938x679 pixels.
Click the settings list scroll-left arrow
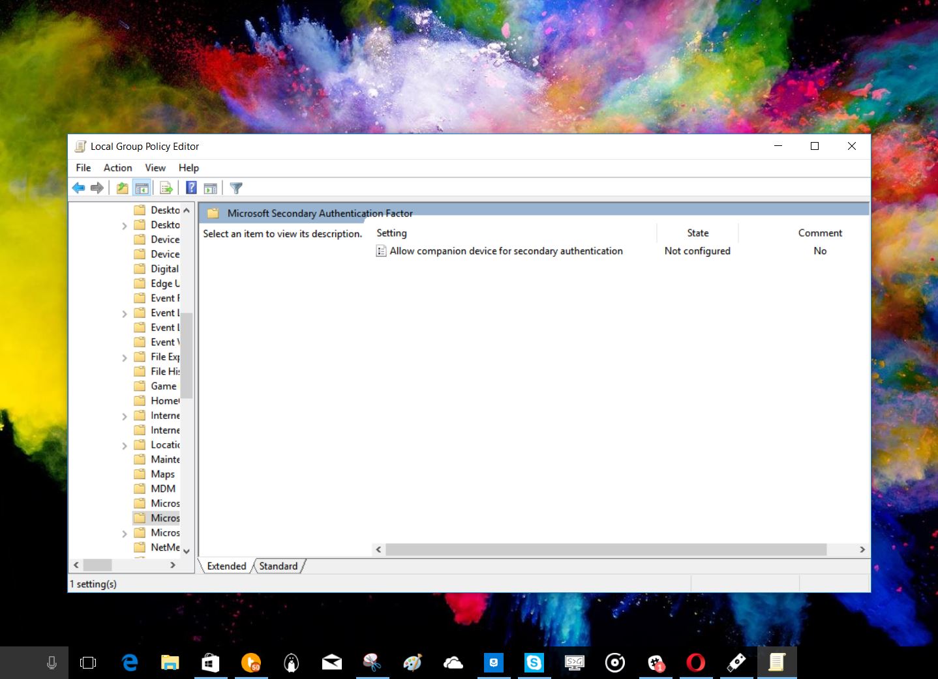pyautogui.click(x=378, y=549)
